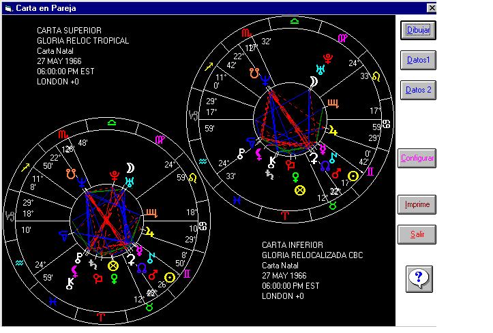Screen dimensions: 493x333
Task: Open the Configurar settings
Action: click(417, 158)
